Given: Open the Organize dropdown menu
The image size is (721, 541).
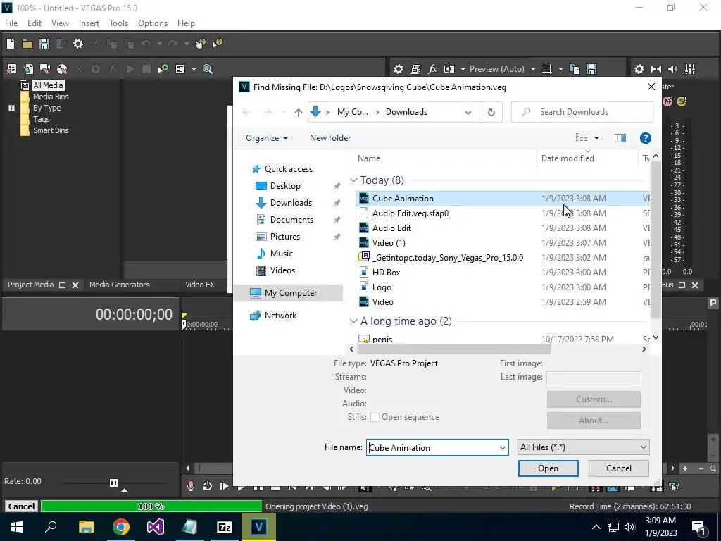Looking at the screenshot, I should point(267,138).
